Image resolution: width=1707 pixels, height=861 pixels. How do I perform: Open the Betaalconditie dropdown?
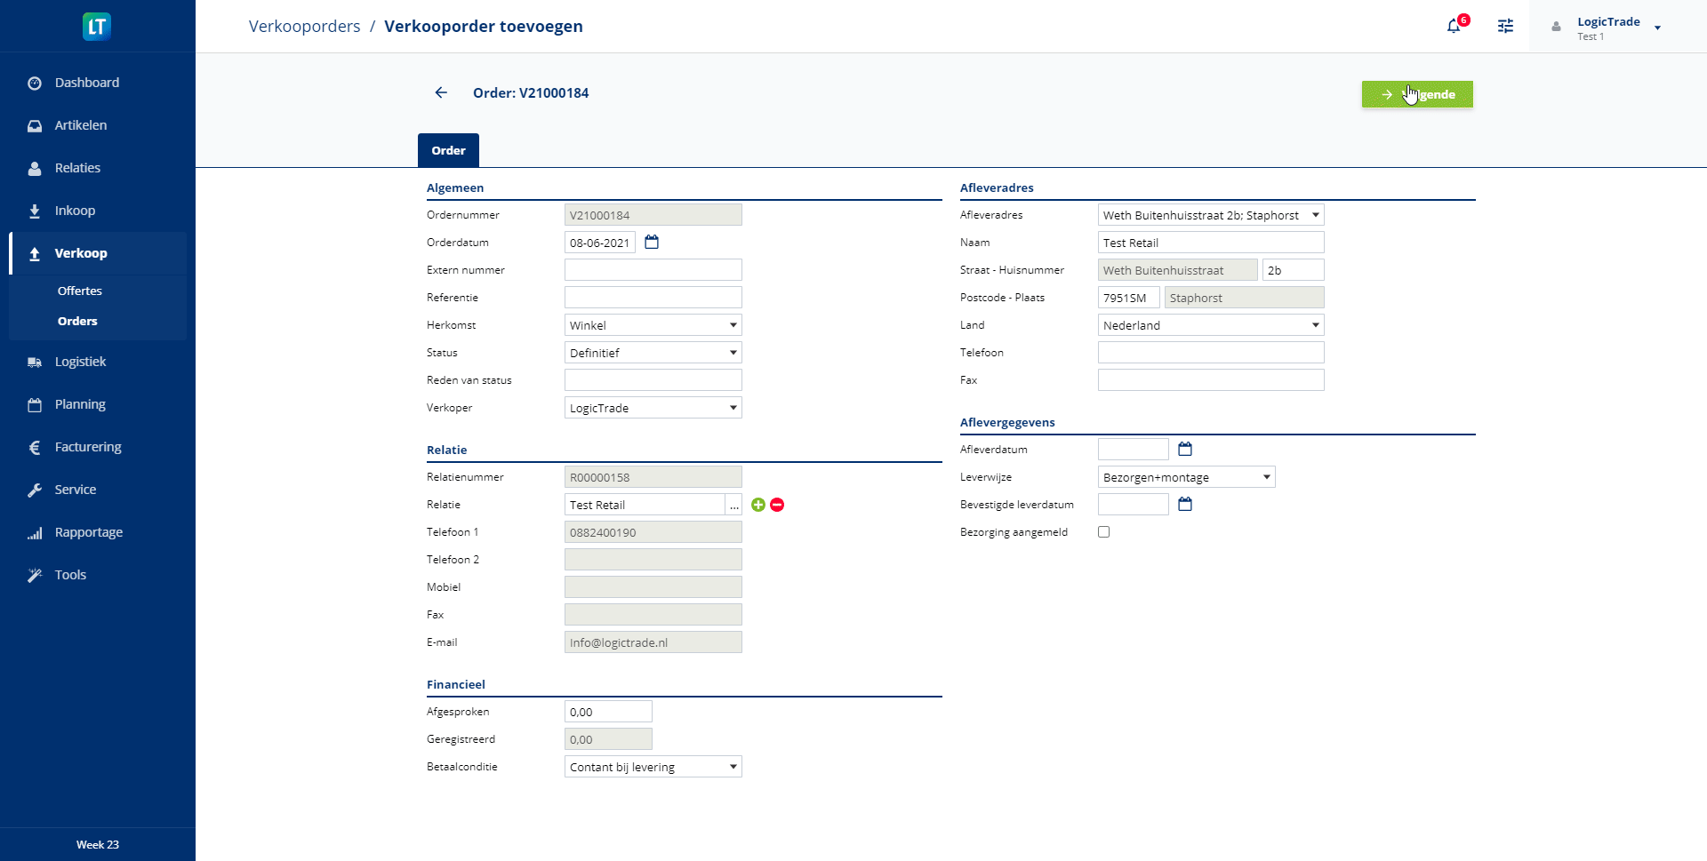pyautogui.click(x=653, y=767)
